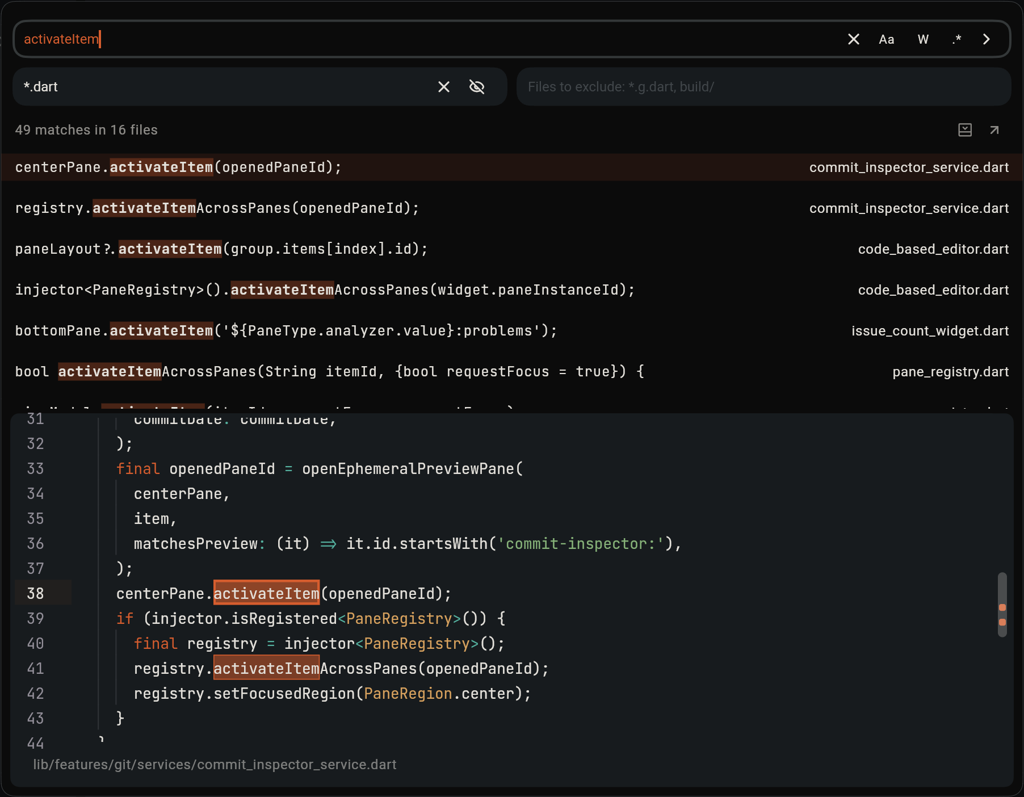The image size is (1024, 797).
Task: Click openEphemeralPreviewPane on line 33
Action: pyautogui.click(x=408, y=469)
